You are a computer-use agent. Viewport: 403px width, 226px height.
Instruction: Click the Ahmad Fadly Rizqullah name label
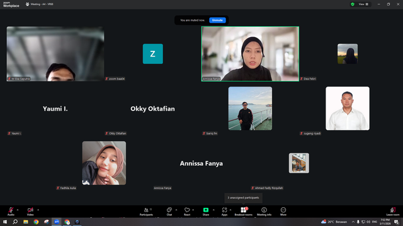pyautogui.click(x=267, y=188)
